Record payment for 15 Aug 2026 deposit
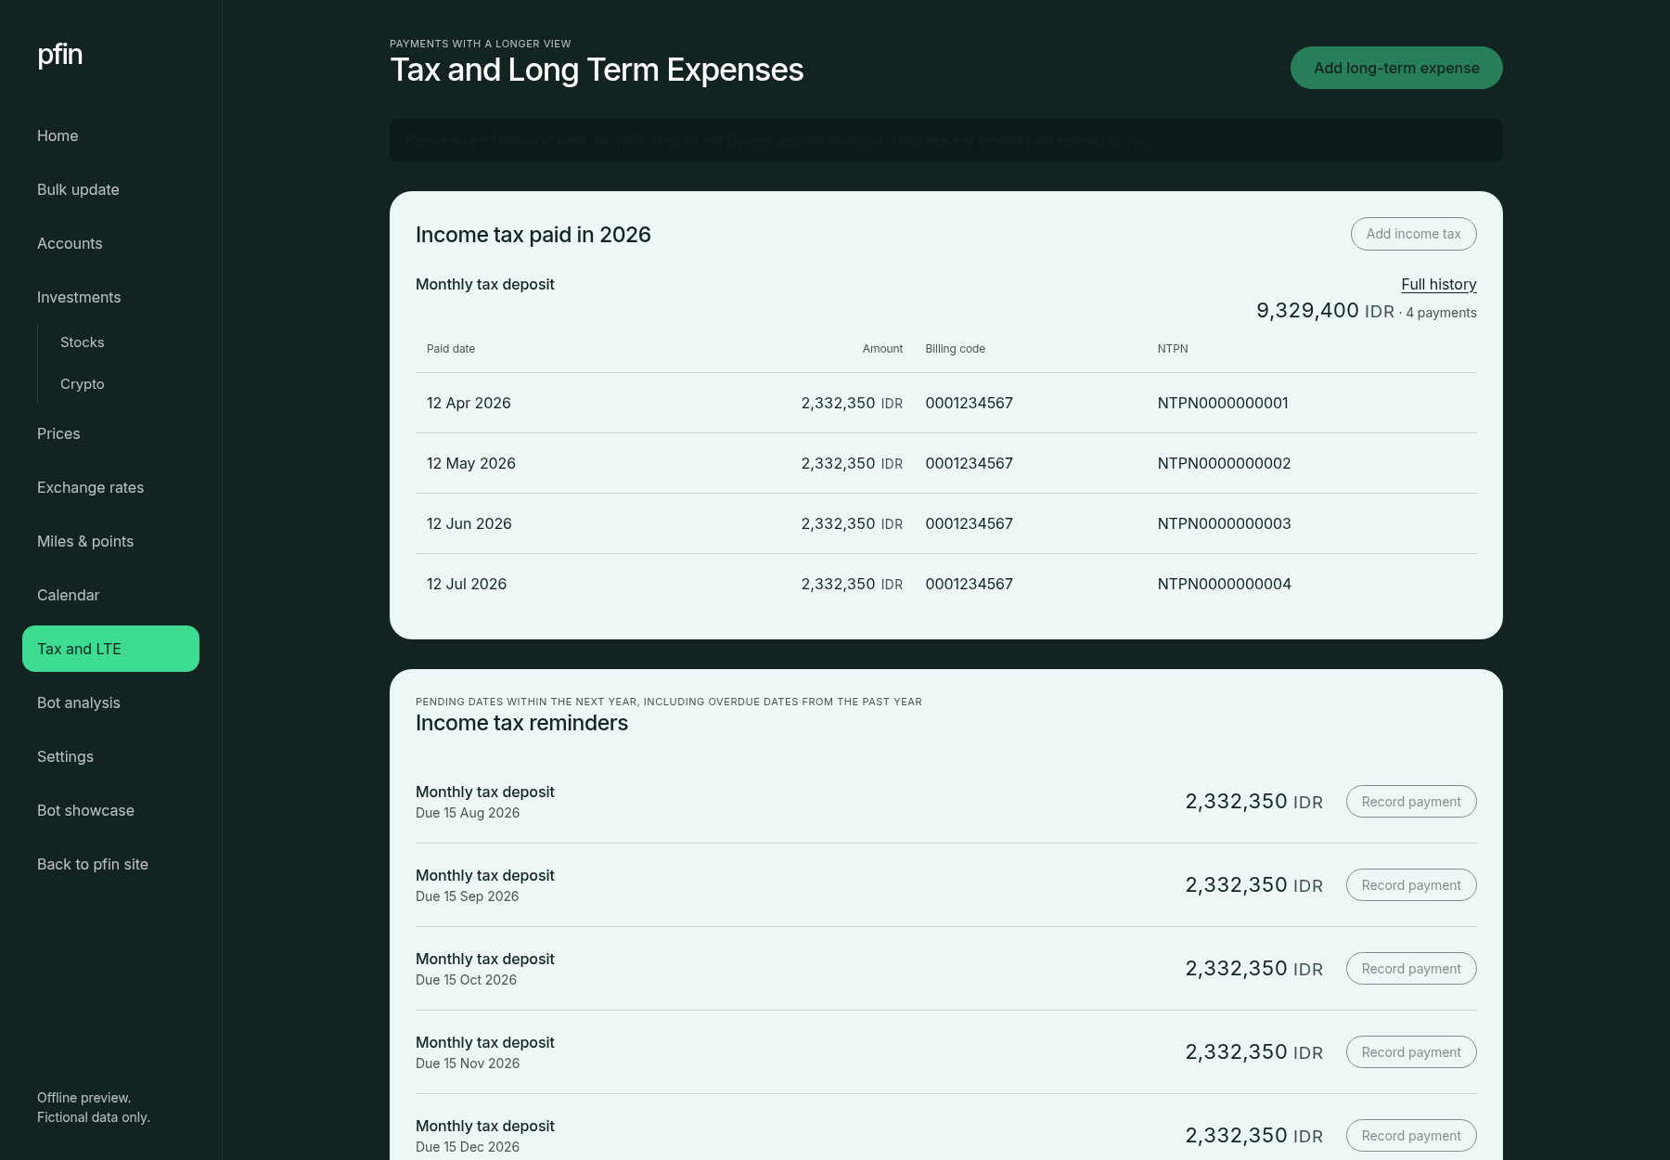1670x1160 pixels. click(1411, 802)
